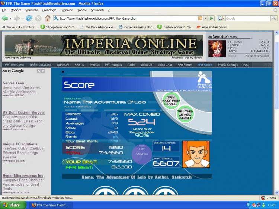The width and height of the screenshot is (279, 209).
Task: Open the US-Built Custom Servers ad link
Action: tap(24, 112)
